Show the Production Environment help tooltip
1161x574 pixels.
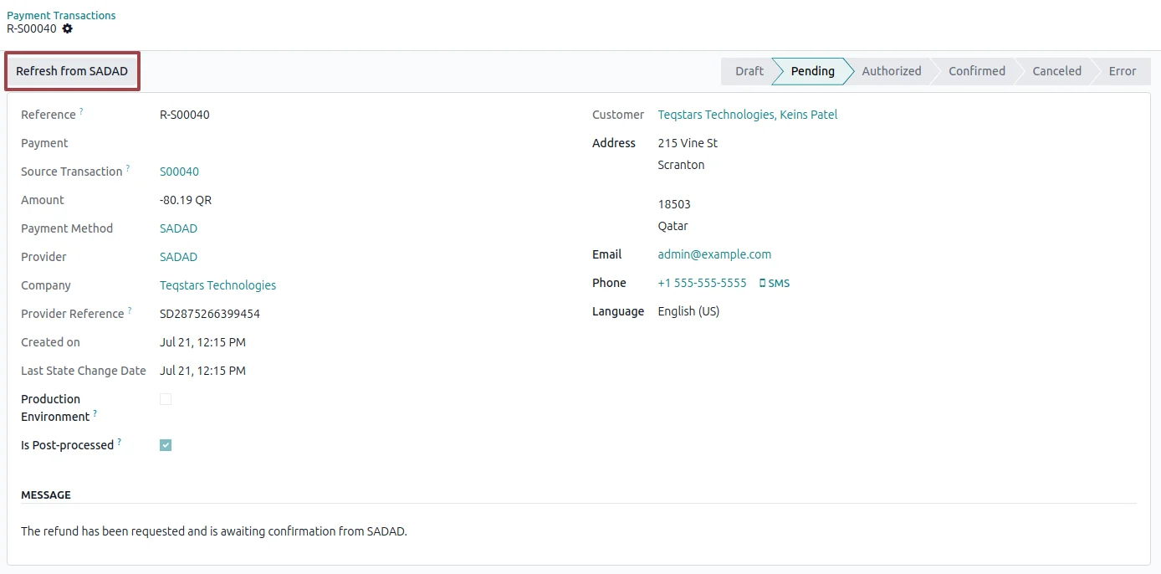[x=95, y=413]
